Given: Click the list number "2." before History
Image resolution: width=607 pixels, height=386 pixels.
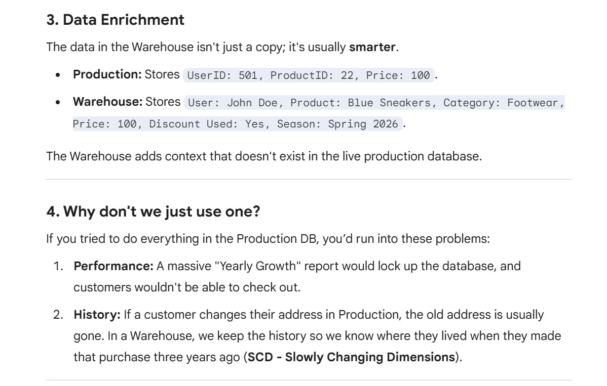Looking at the screenshot, I should coord(59,315).
